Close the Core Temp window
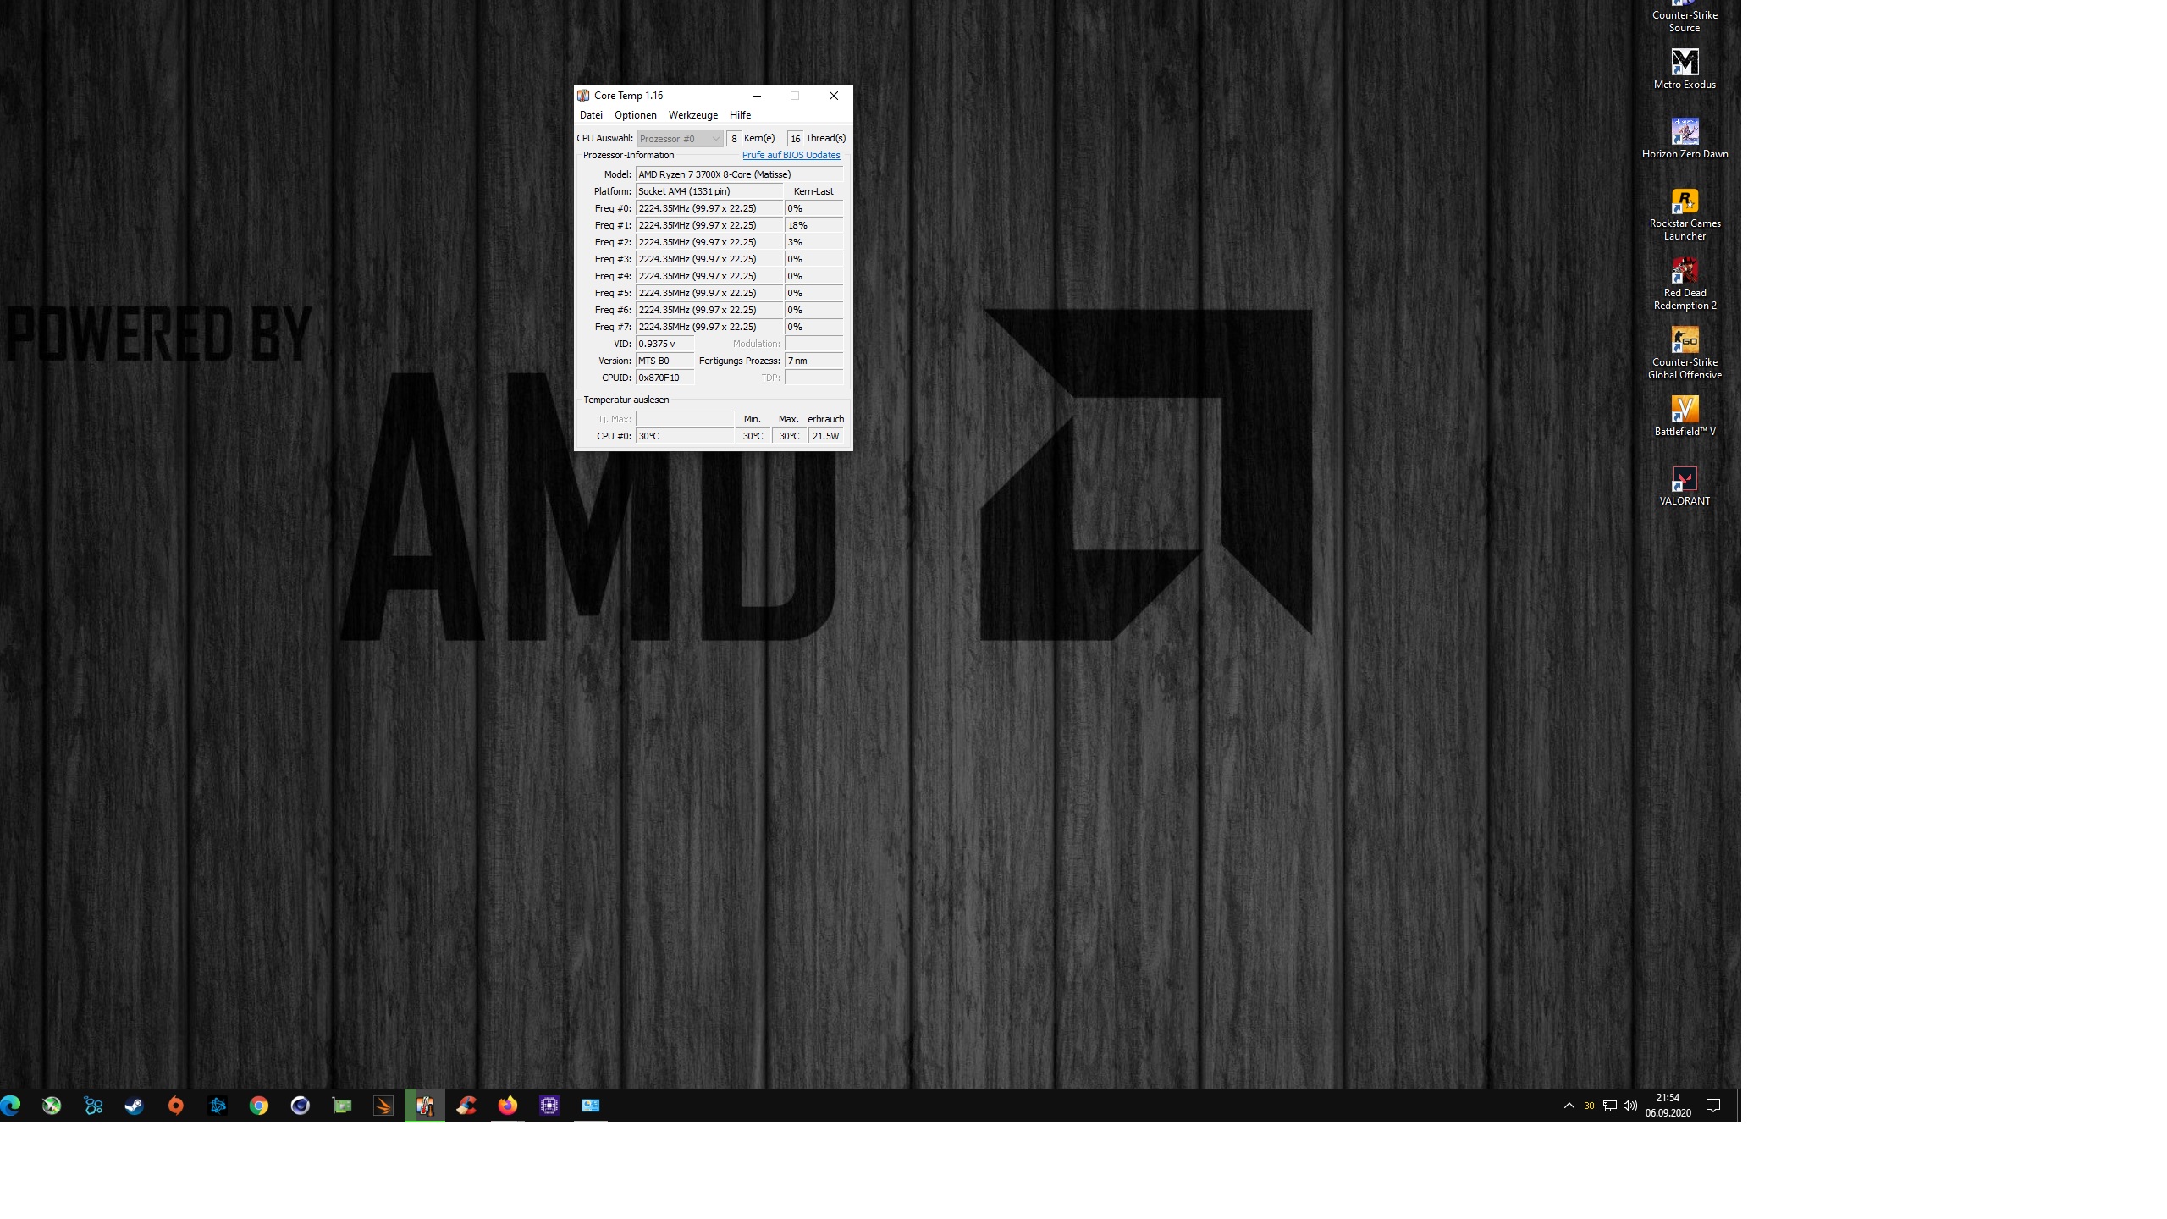 [x=833, y=96]
